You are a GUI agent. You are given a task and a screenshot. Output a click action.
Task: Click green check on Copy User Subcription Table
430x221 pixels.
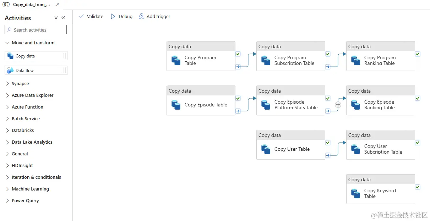pos(418,143)
